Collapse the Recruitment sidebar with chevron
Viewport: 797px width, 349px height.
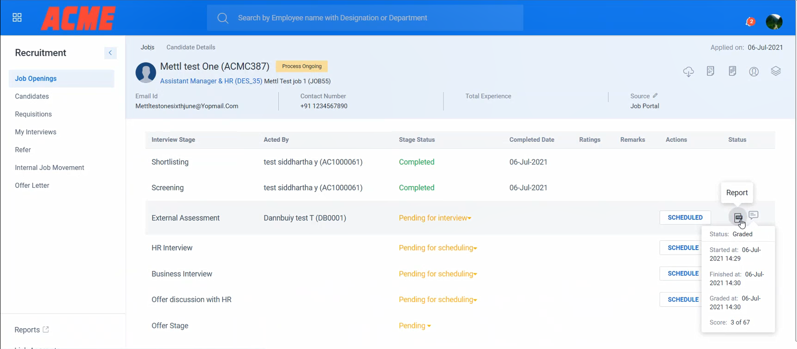coord(110,53)
